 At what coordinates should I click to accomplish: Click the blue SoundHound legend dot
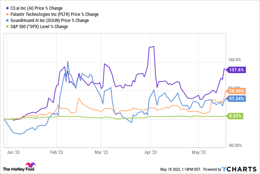[x=5, y=20]
